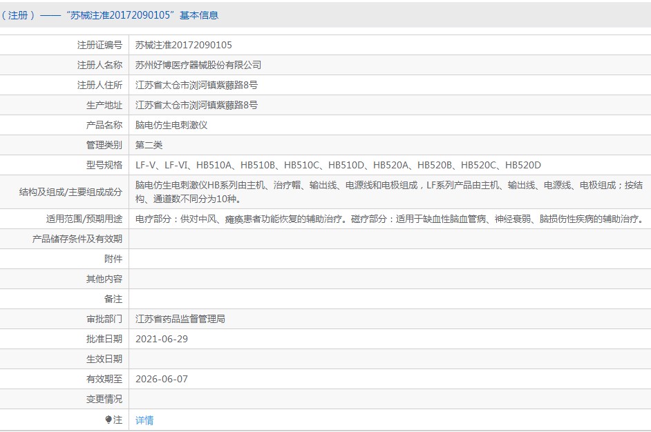Click the expiry date 2026-06-07
The width and height of the screenshot is (651, 432).
[x=162, y=379]
